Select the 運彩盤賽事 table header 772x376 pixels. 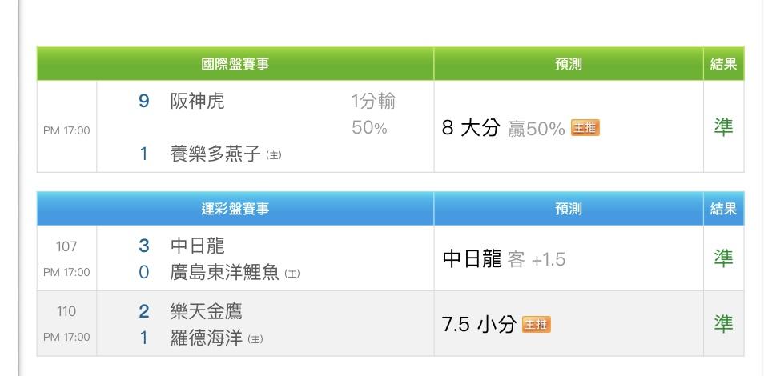[x=235, y=209]
